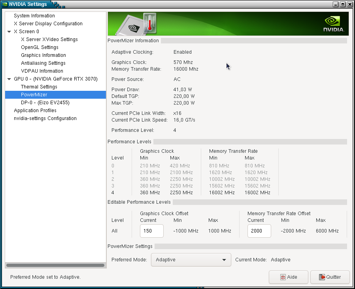
Task: Maximize the NVIDIA Settings window
Action: coord(343,4)
